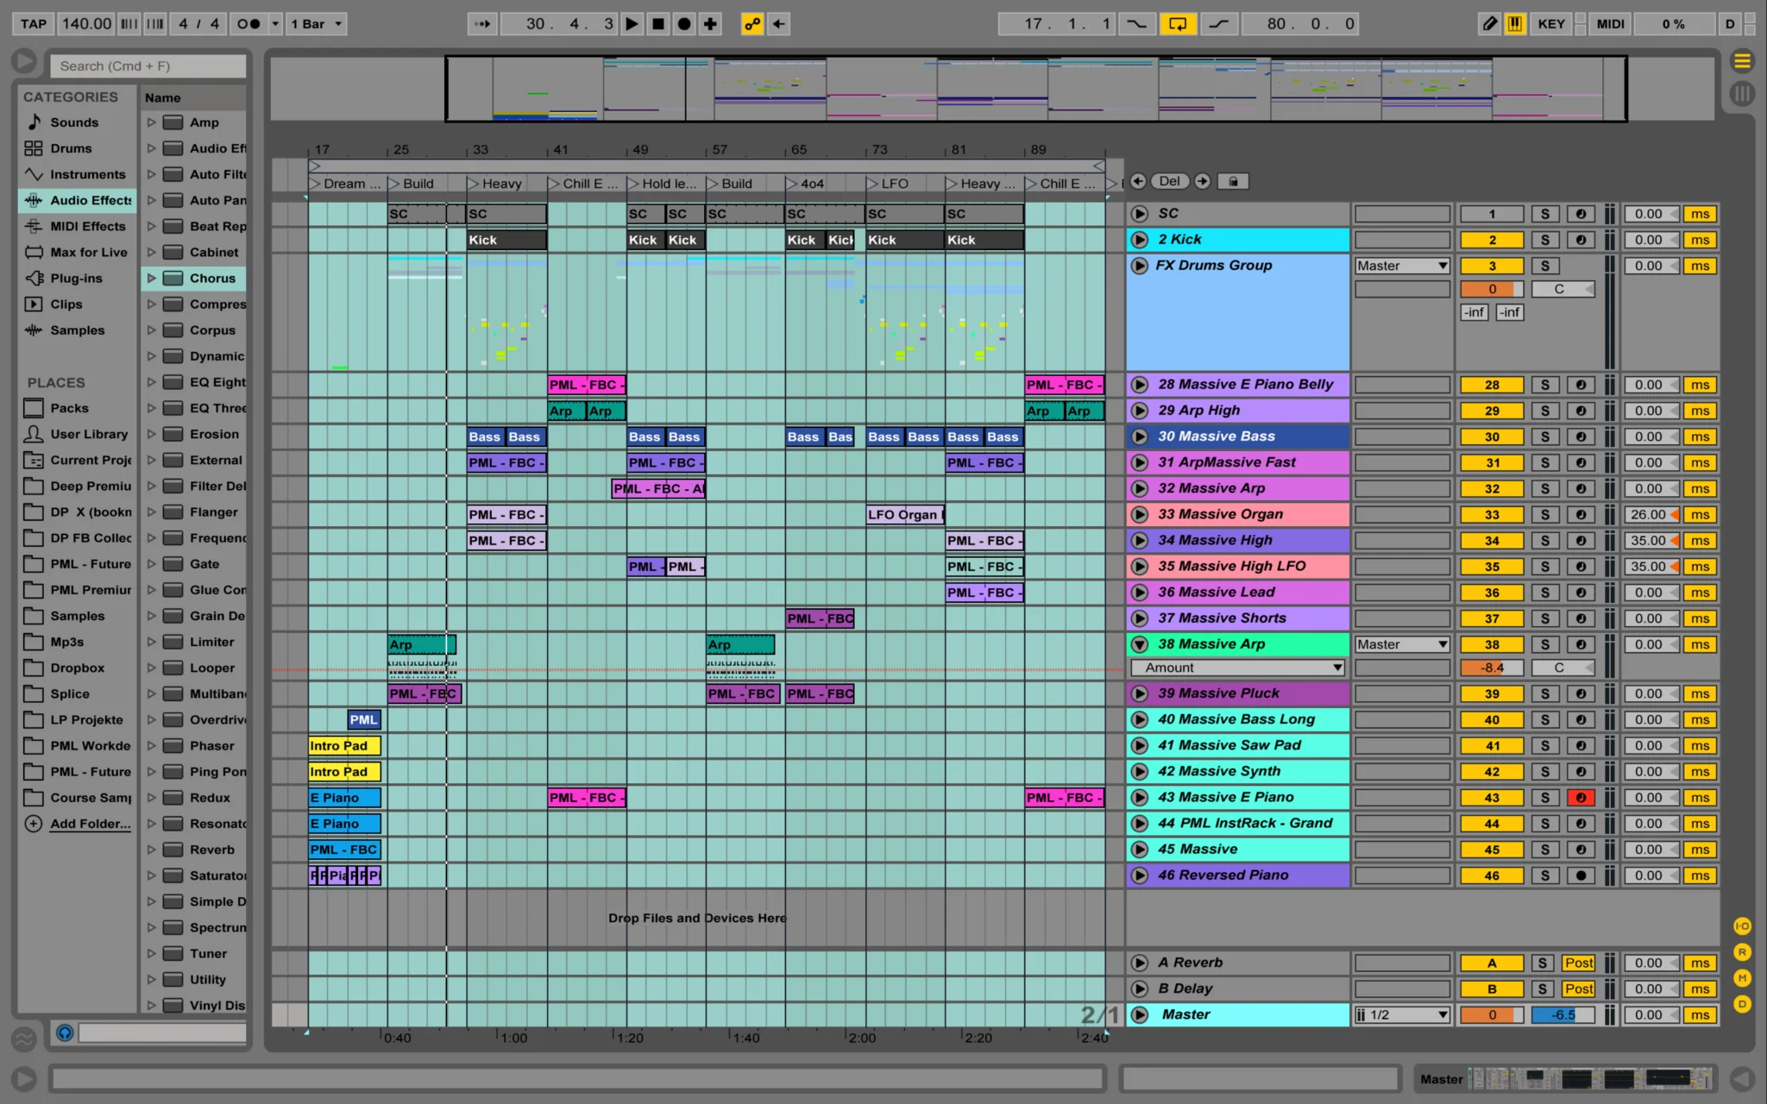1767x1104 pixels.
Task: Toggle Post on B Delay return
Action: coord(1578,988)
